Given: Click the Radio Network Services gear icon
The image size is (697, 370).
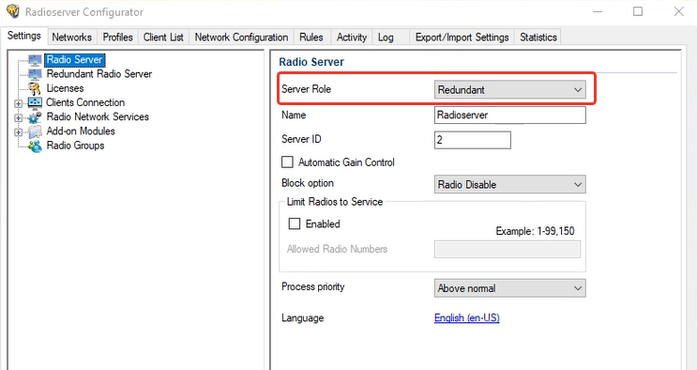Looking at the screenshot, I should tap(35, 117).
